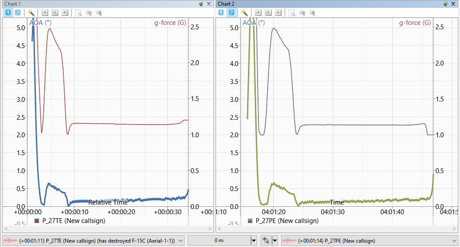
Task: Open dropdown arrow beside aircraft swap icon
Action: pos(275,241)
